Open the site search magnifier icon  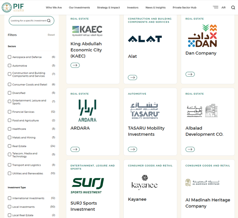point(233,7)
